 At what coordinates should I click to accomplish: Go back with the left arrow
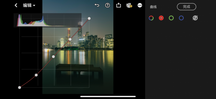[16, 5]
